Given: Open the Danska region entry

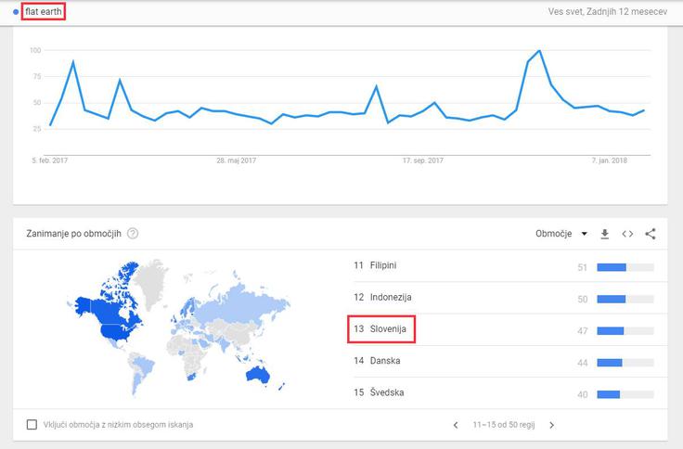Looking at the screenshot, I should pyautogui.click(x=504, y=361).
